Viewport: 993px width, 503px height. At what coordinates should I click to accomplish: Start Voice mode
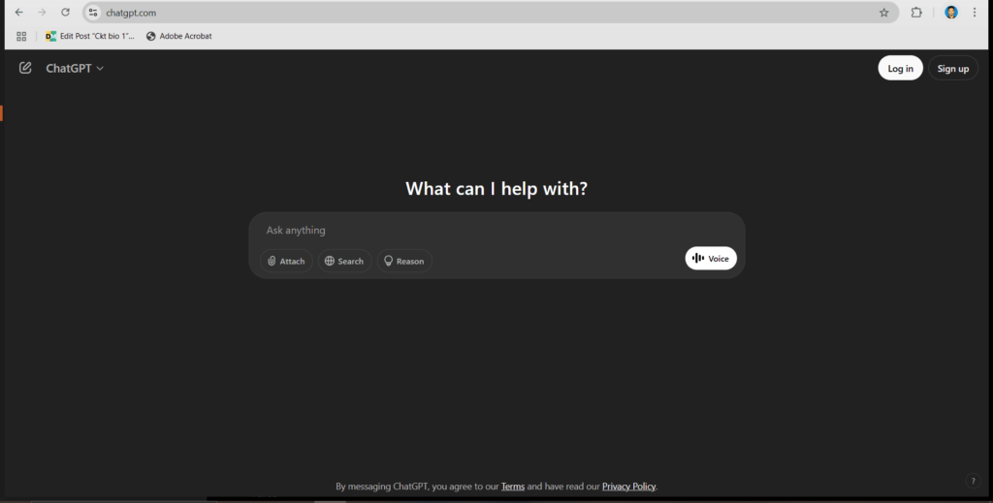[x=711, y=258]
